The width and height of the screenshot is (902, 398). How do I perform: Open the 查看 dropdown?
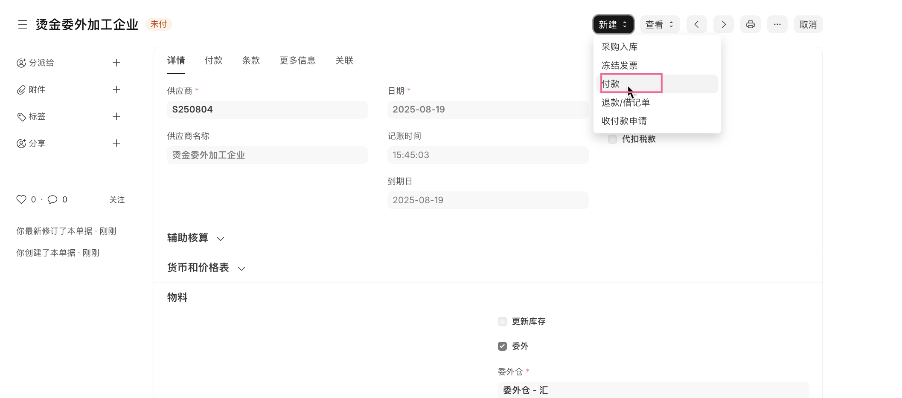click(x=659, y=25)
